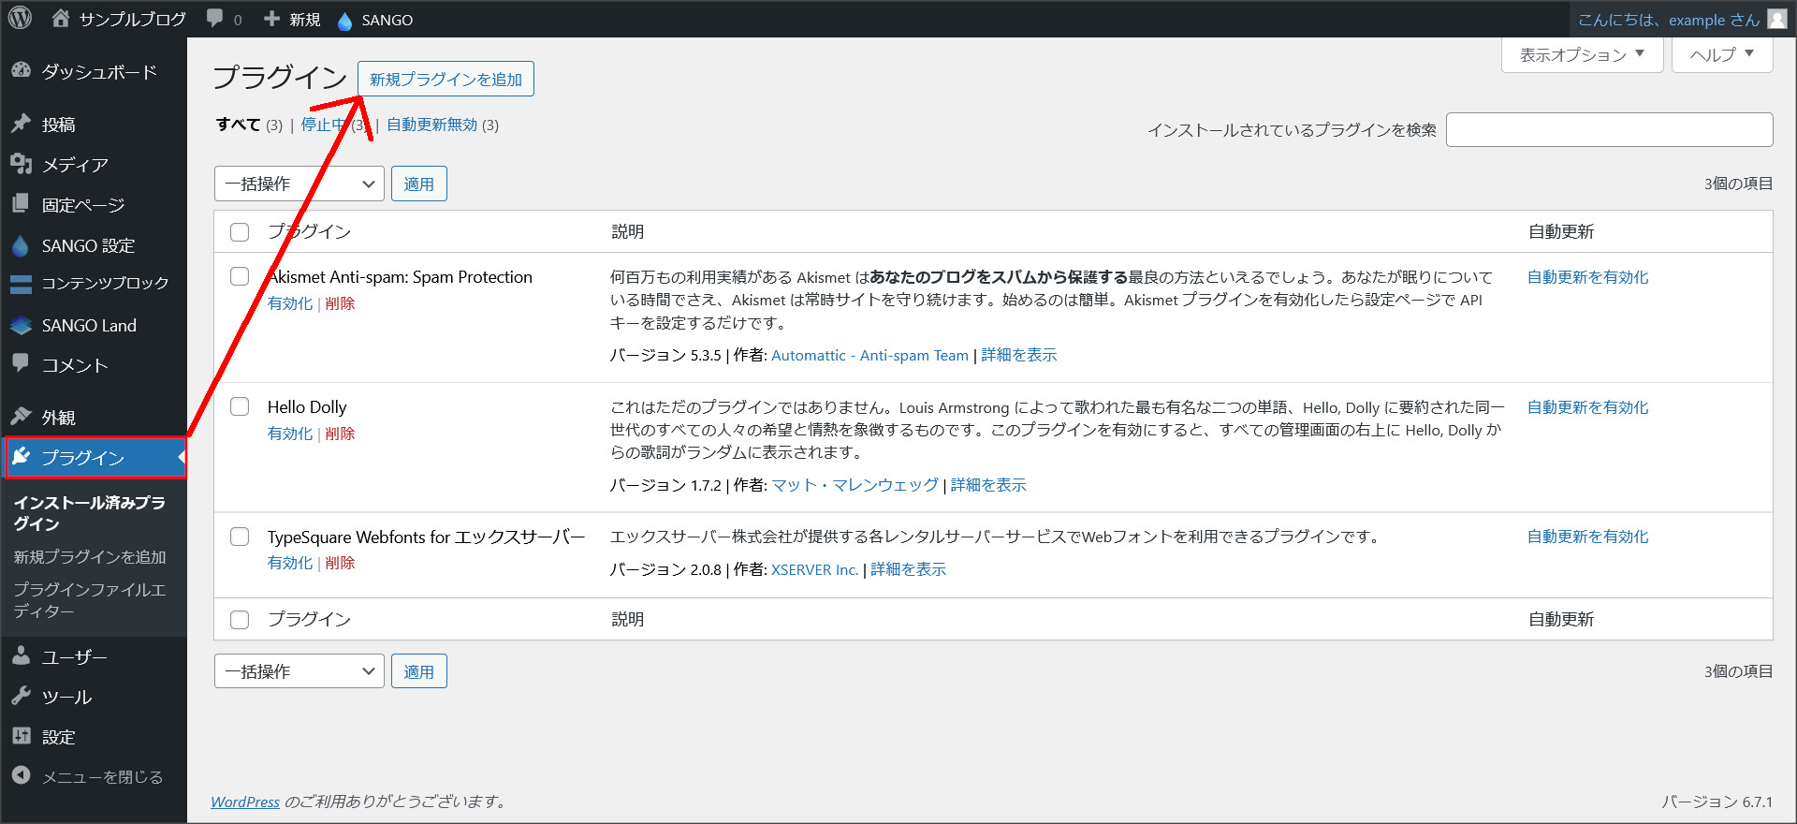Click the 投稿 pushpin icon in sidebar
The image size is (1797, 824).
point(21,124)
